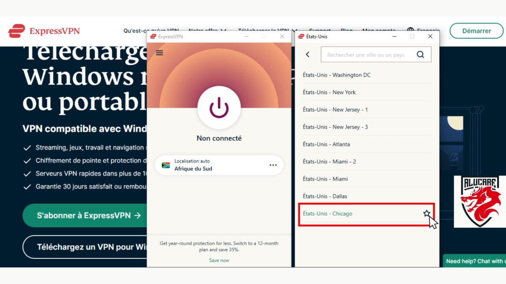The width and height of the screenshot is (506, 284).
Task: Select the Support menu item
Action: (320, 31)
